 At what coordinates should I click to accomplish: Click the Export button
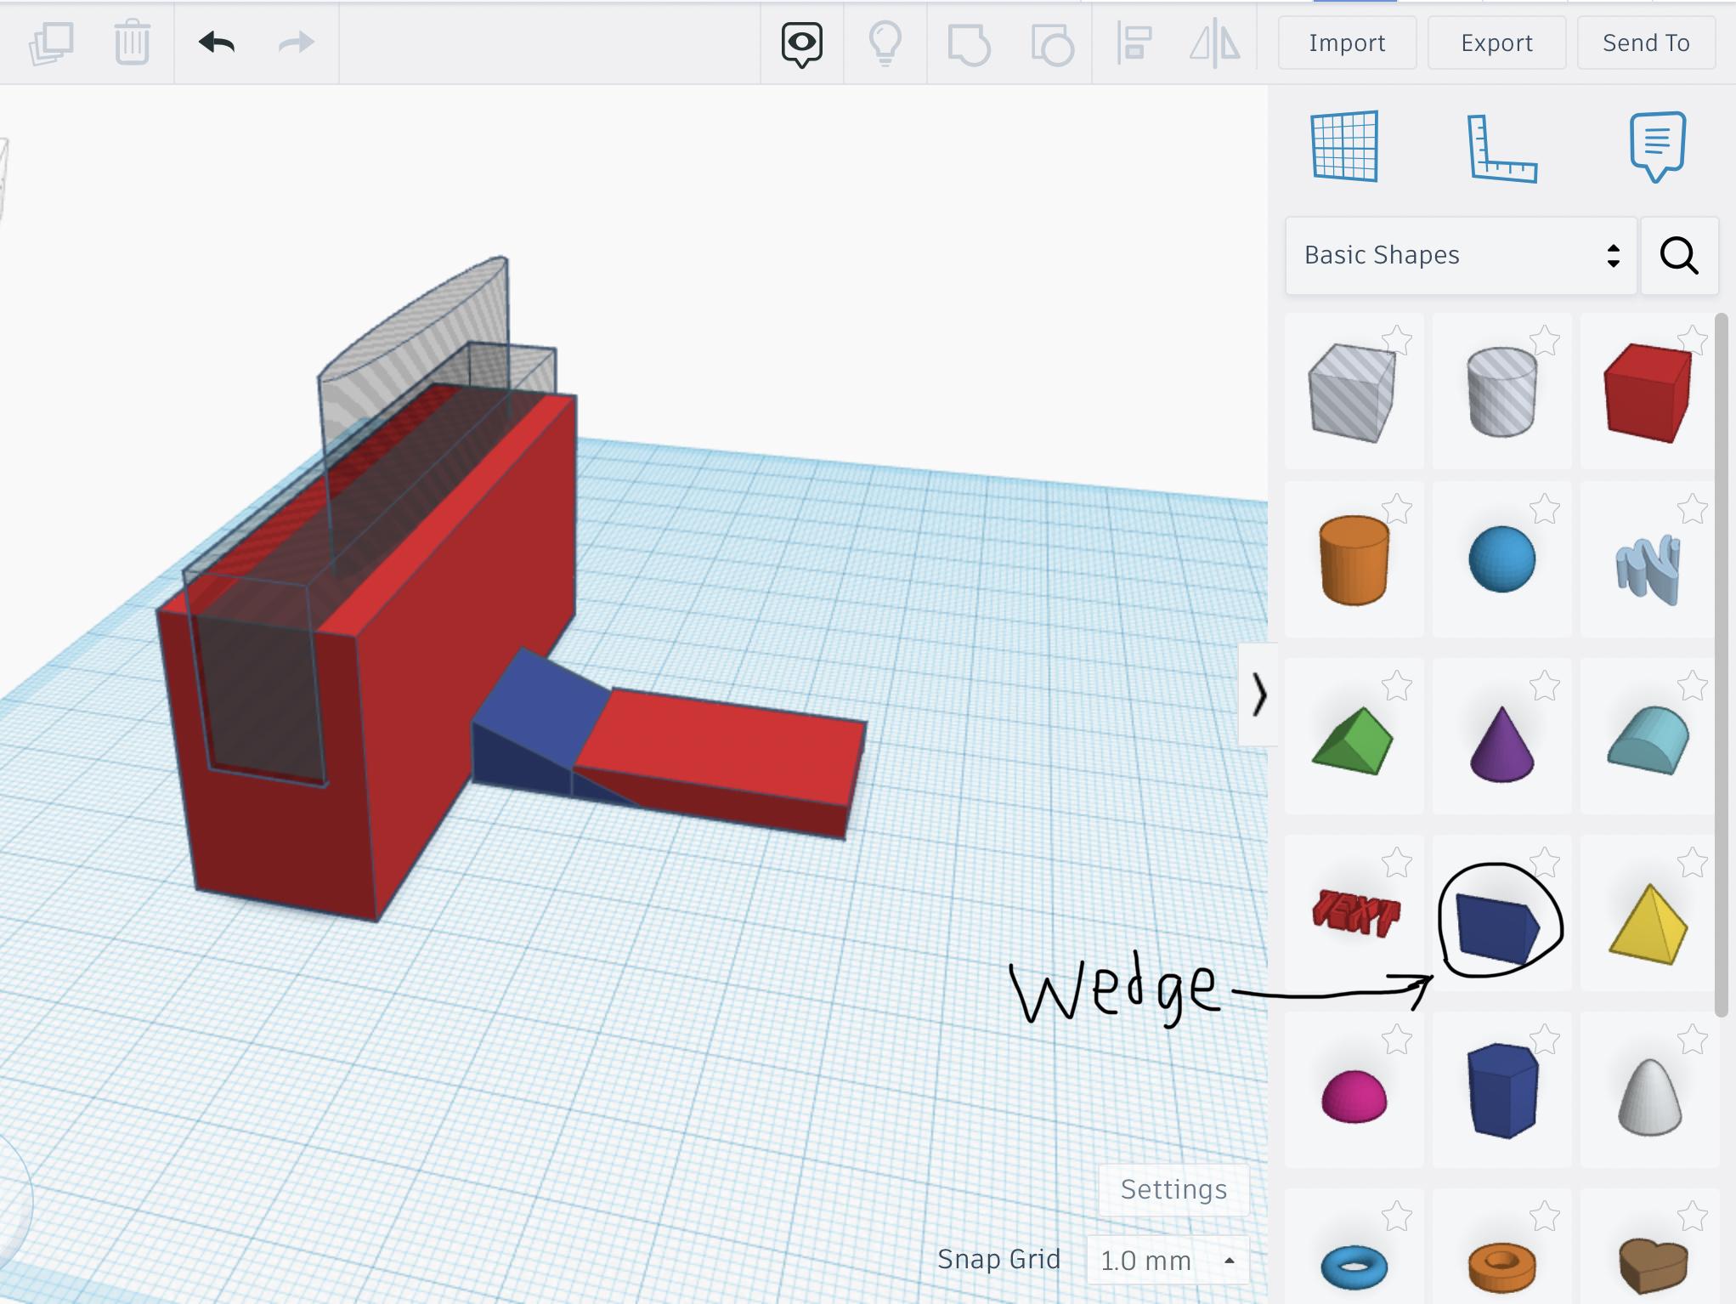1496,43
